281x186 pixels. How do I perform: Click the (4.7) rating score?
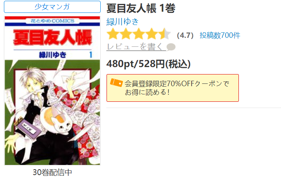click(185, 35)
